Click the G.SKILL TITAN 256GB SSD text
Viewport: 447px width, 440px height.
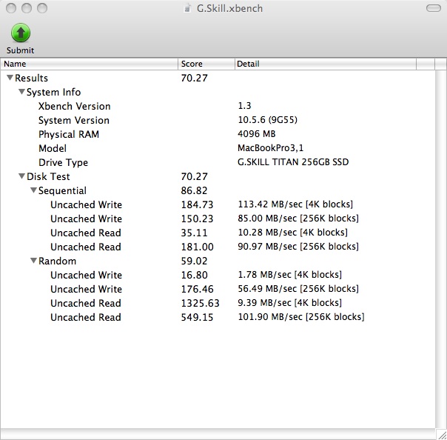click(293, 162)
